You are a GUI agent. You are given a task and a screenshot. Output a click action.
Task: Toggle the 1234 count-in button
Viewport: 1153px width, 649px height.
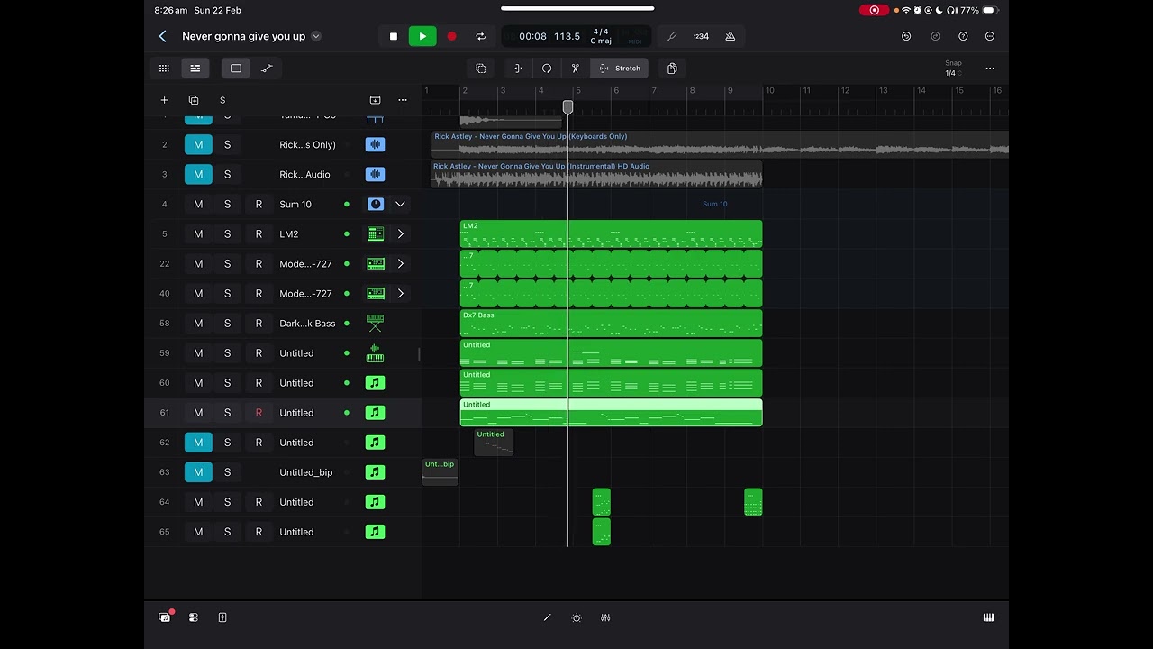pos(701,36)
